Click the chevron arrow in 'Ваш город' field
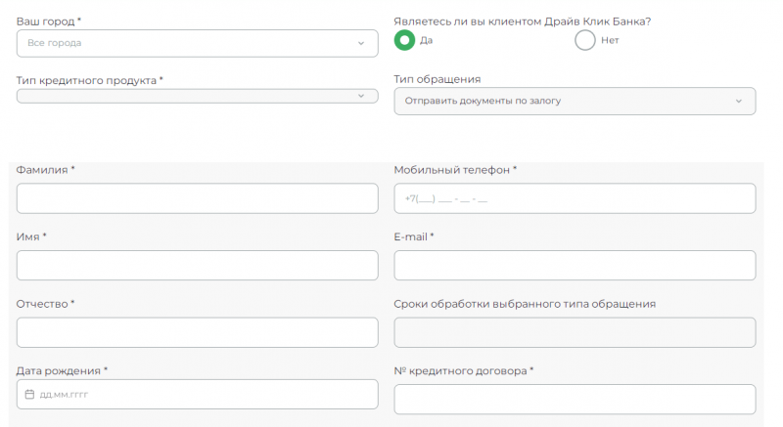 [360, 43]
